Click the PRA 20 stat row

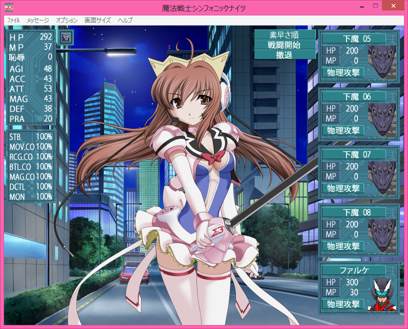(x=30, y=119)
